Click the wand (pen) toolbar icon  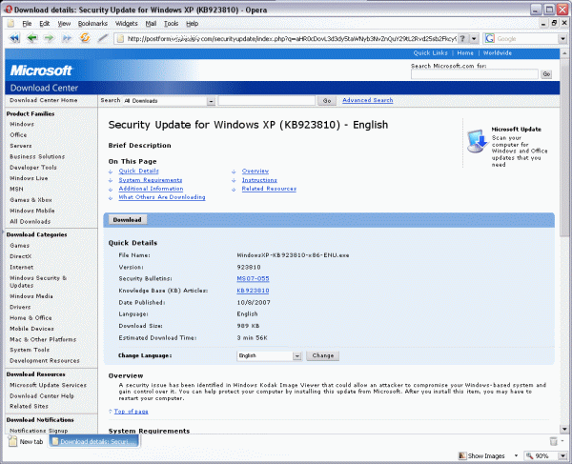pos(103,38)
